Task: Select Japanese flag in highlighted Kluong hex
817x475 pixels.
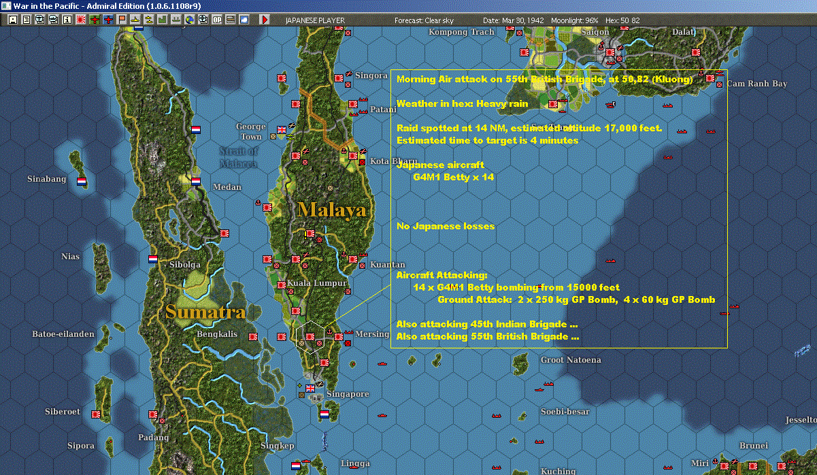Action: 310,336
